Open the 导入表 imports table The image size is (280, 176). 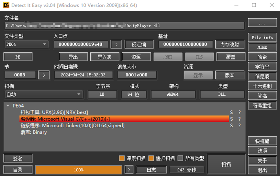point(105,57)
